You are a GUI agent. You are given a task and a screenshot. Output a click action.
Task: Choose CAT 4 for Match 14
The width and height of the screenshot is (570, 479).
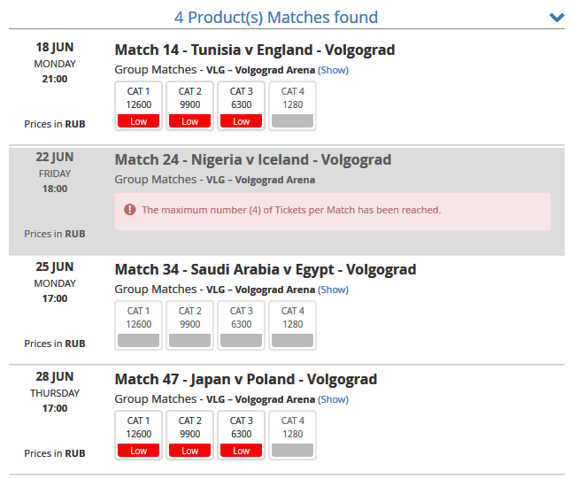[x=292, y=106]
